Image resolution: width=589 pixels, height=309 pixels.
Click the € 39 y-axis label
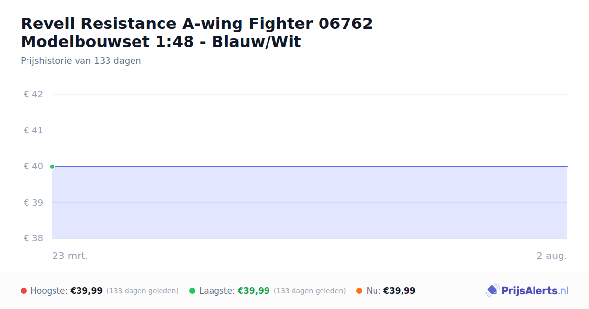33,203
